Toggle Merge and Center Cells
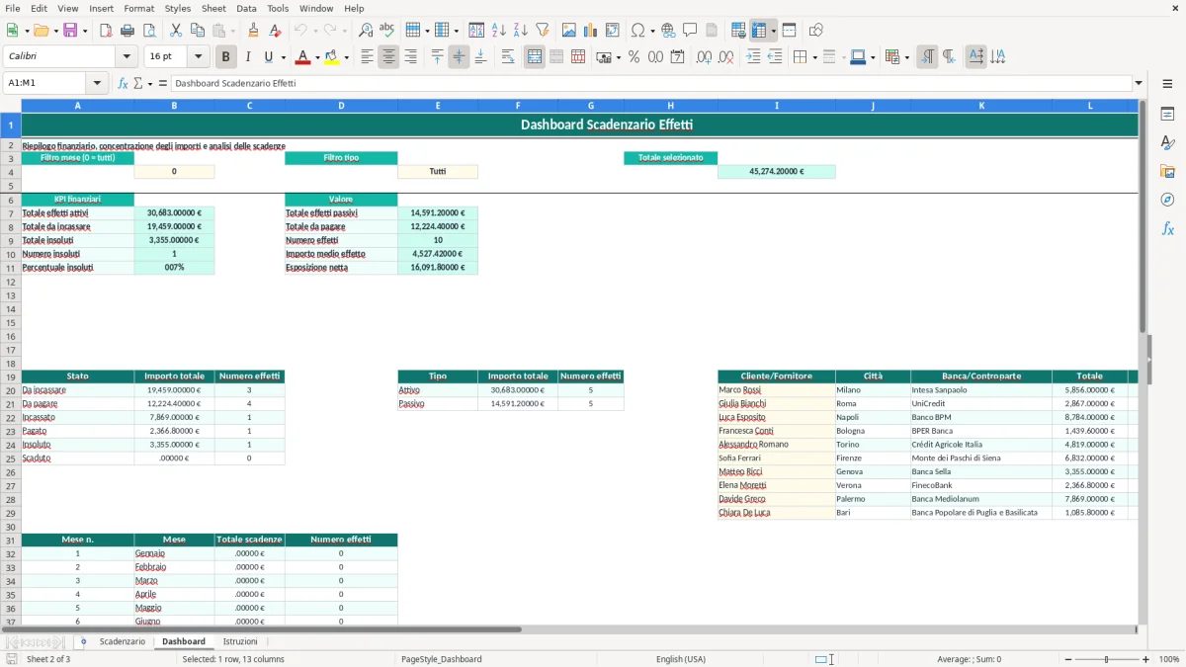The image size is (1186, 667). 535,57
